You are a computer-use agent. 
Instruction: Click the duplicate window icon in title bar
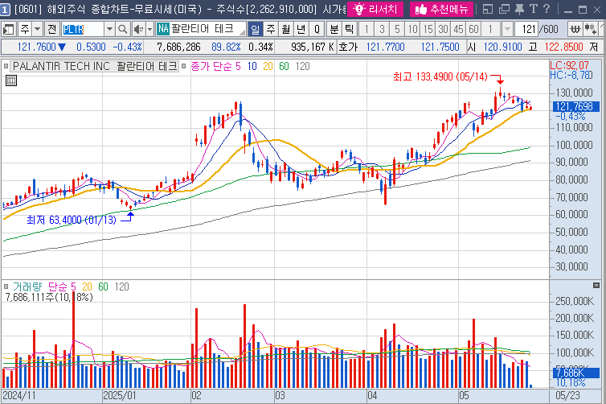point(504,10)
